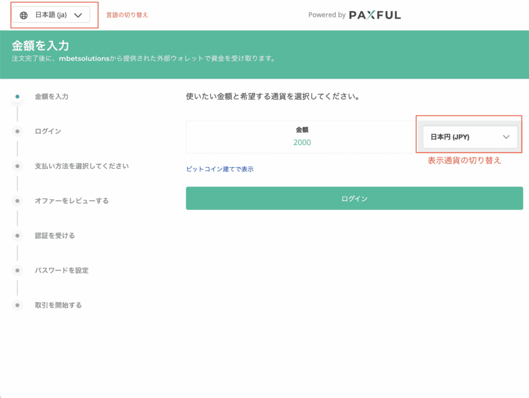
Task: Click the step dot beside 認証を受ける
Action: tap(18, 235)
